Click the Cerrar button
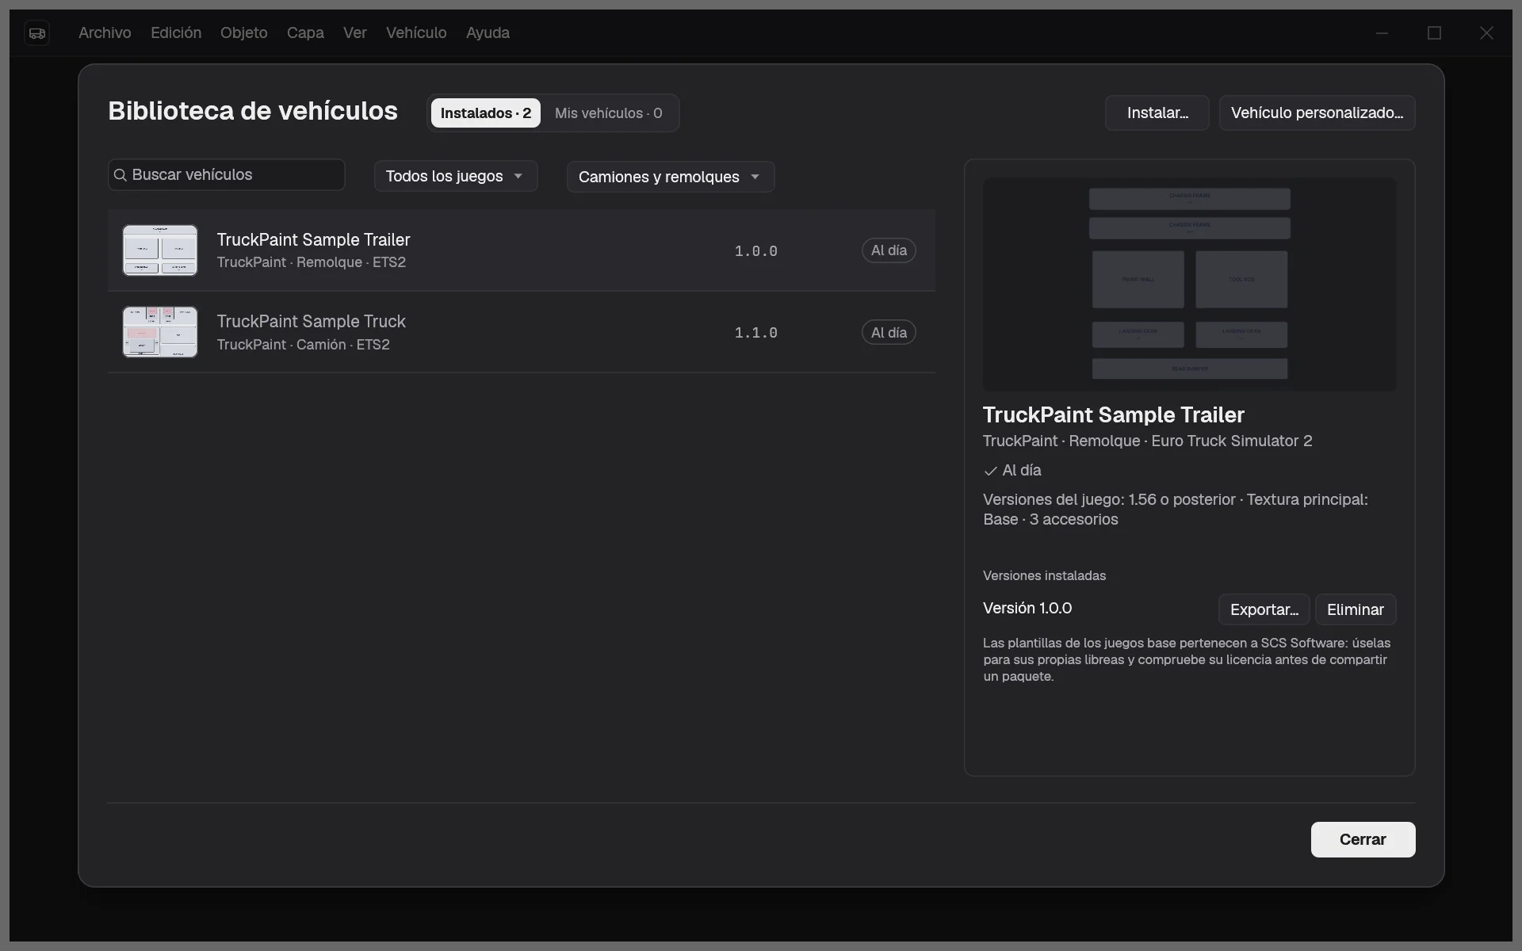This screenshot has height=951, width=1522. [1363, 839]
